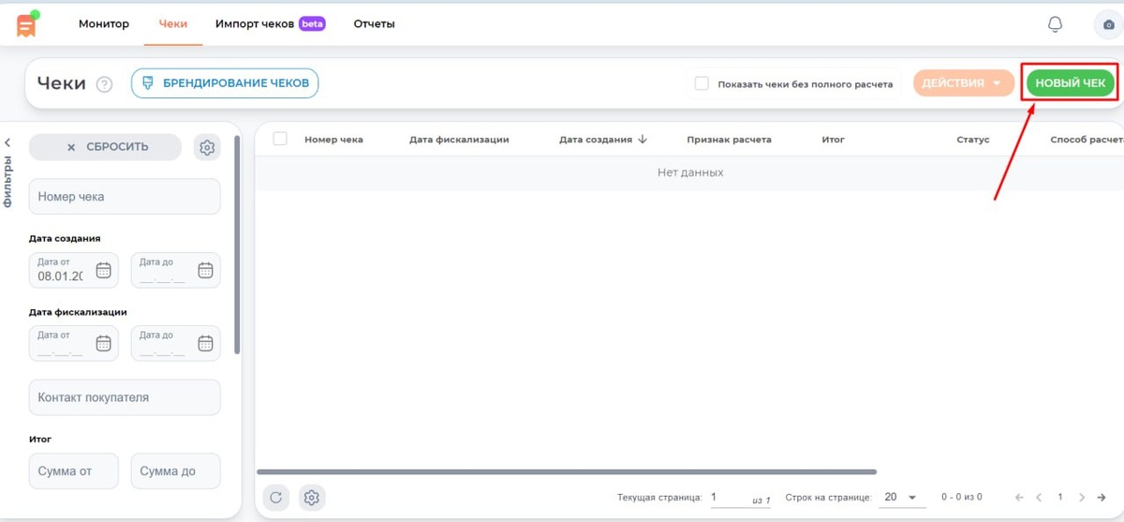Create a new receipt with НОВЫЙ ЧЕК
1124x522 pixels.
click(1071, 83)
